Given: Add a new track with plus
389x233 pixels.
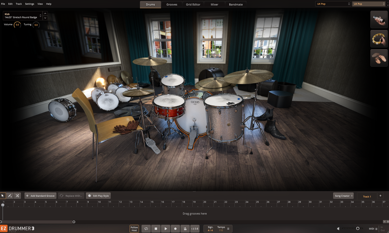Looking at the screenshot, I should (x=380, y=196).
